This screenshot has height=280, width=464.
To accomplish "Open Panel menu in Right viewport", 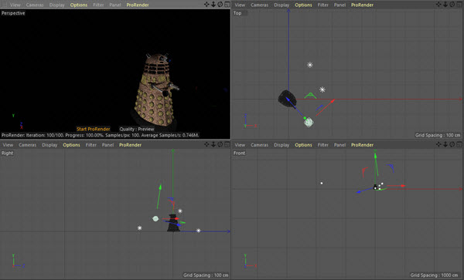I will (x=107, y=145).
